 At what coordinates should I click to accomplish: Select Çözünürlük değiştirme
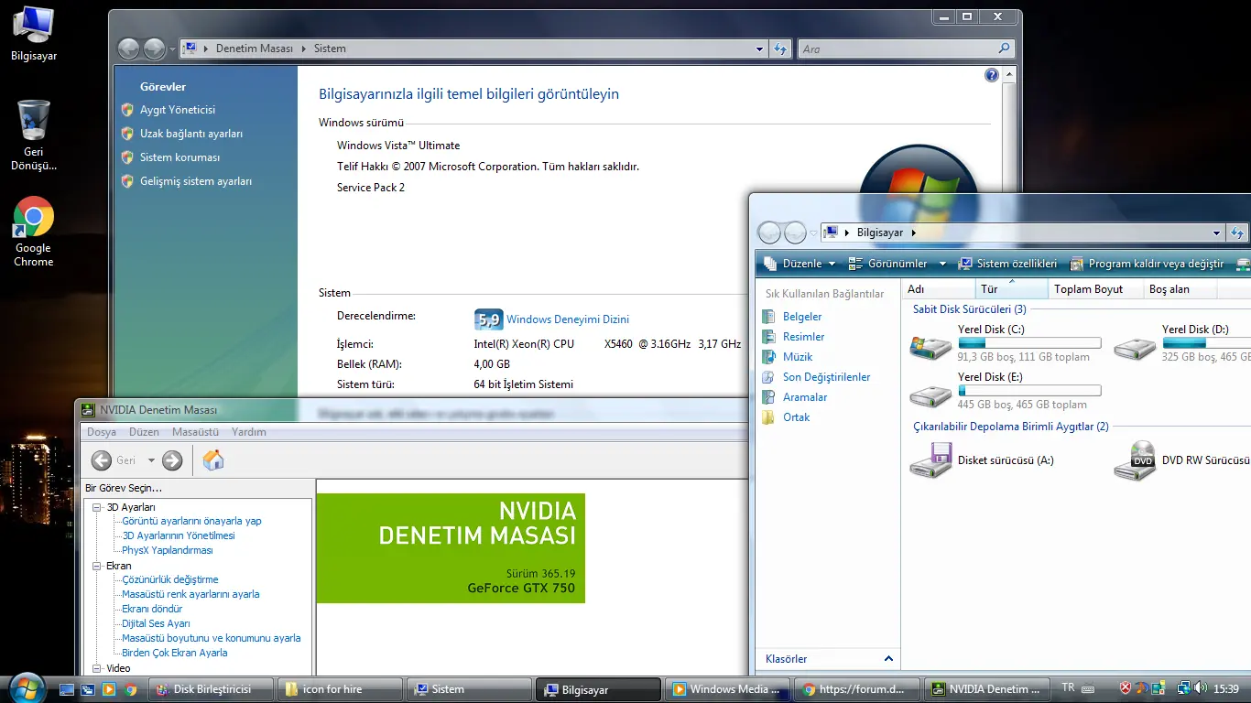pos(170,579)
